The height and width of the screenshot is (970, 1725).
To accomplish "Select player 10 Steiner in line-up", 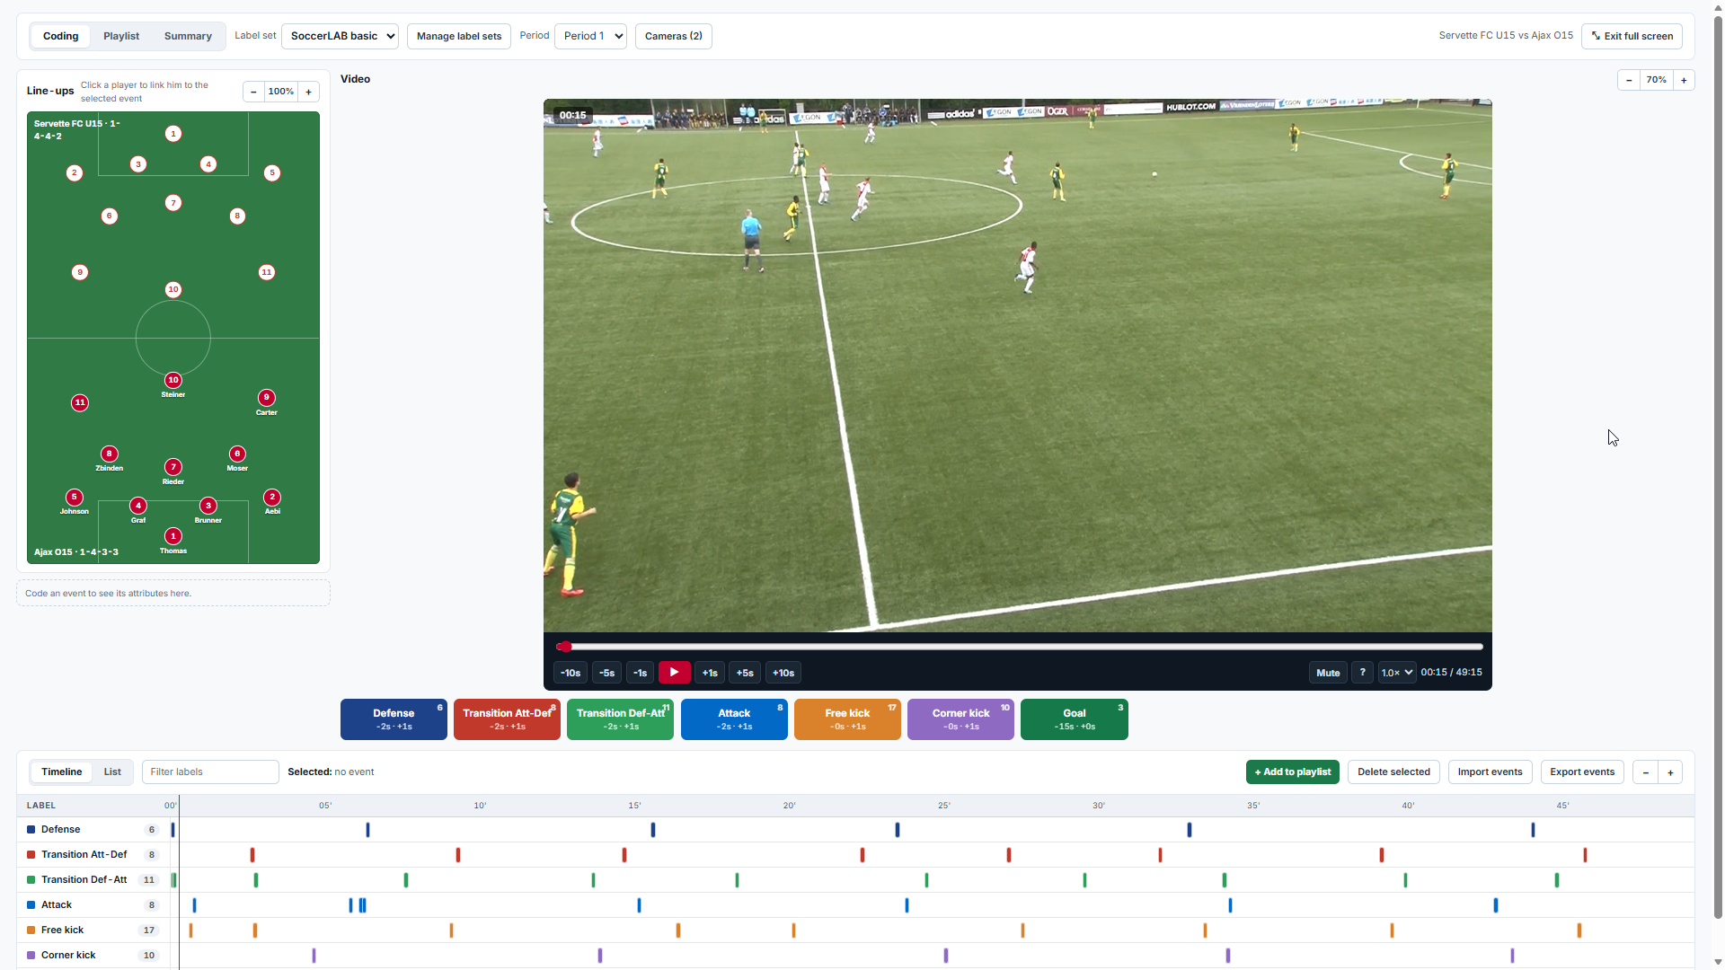I will (x=173, y=381).
